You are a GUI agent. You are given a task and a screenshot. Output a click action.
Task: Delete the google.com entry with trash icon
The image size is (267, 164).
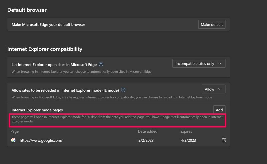(224, 140)
